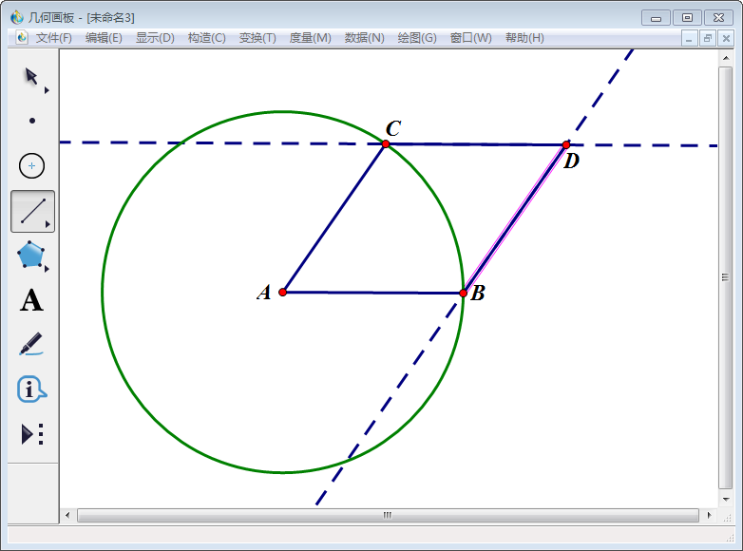Select point D on dashed line

(566, 145)
